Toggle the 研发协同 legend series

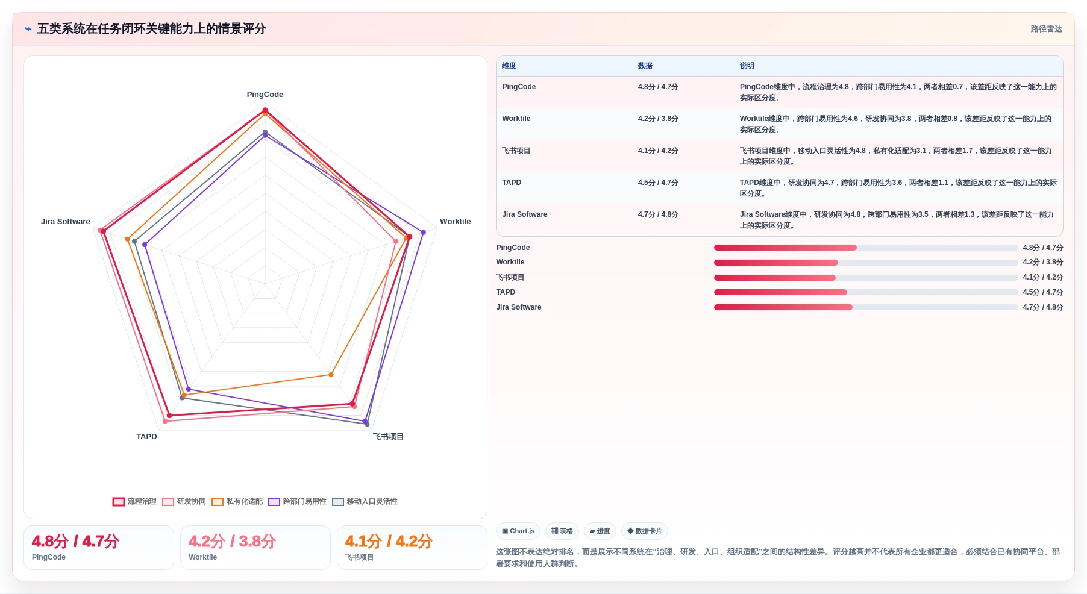pyautogui.click(x=184, y=501)
